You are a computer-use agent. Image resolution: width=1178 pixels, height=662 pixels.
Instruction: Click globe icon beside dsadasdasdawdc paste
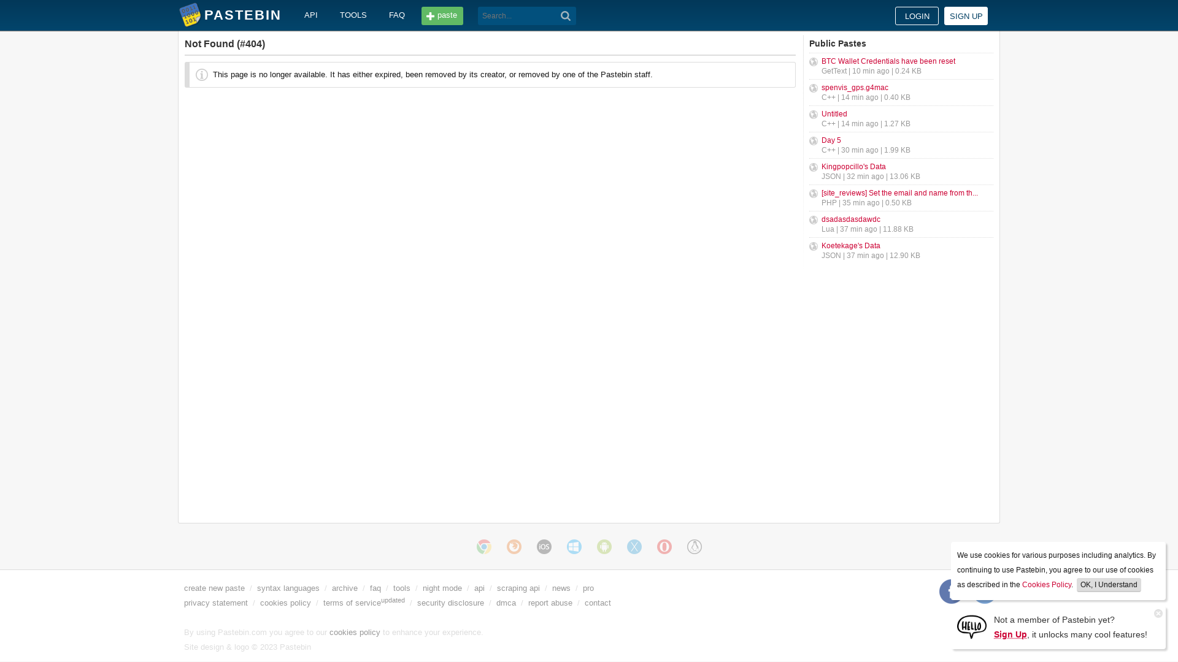pos(814,220)
